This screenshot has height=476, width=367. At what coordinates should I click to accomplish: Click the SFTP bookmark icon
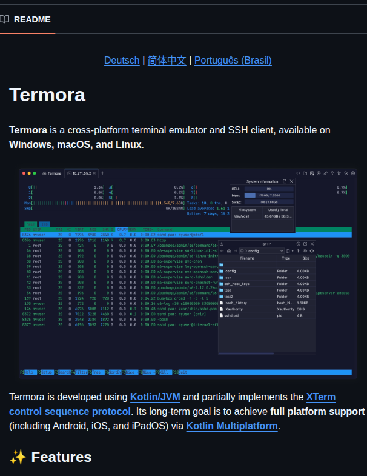(288, 251)
